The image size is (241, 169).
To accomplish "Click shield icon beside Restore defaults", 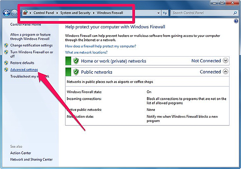I will (x=6, y=63).
